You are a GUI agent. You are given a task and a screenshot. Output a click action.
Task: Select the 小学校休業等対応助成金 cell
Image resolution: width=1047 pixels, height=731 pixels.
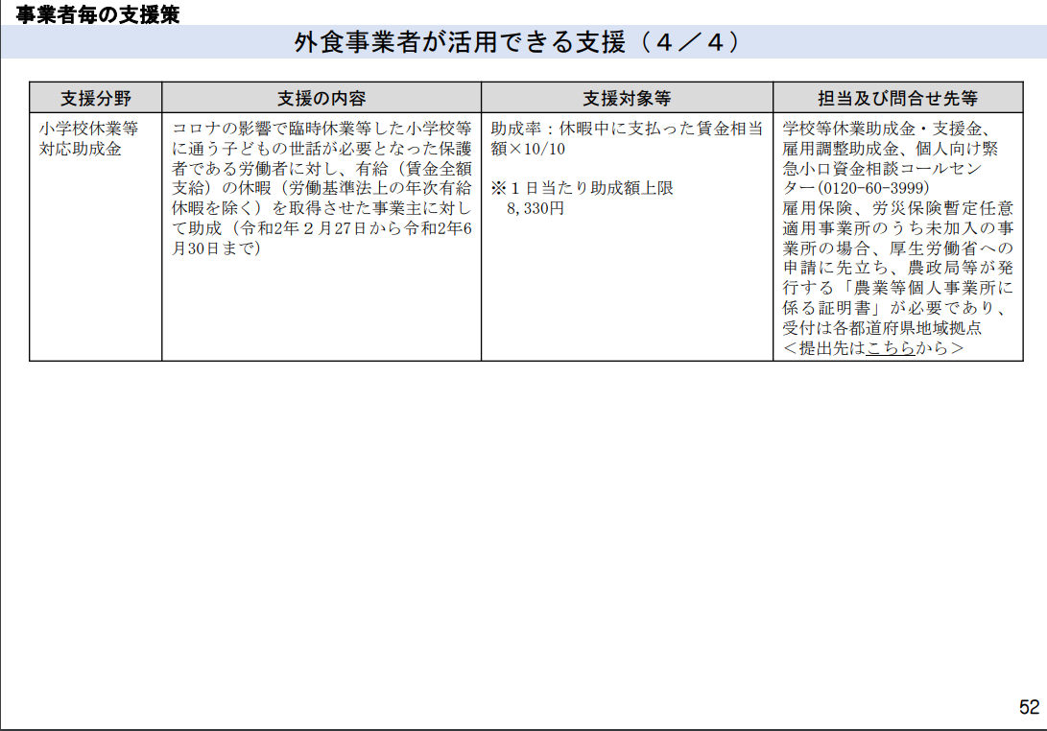coord(95,237)
